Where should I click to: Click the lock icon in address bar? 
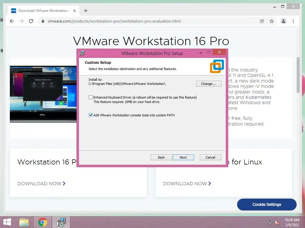[x=43, y=21]
